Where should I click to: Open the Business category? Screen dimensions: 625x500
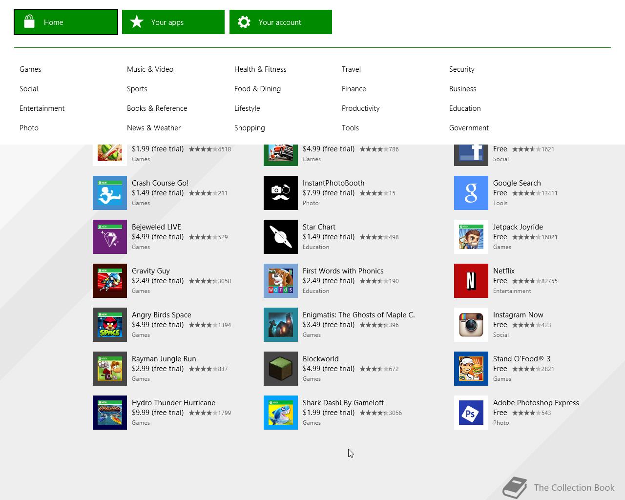[x=462, y=89]
